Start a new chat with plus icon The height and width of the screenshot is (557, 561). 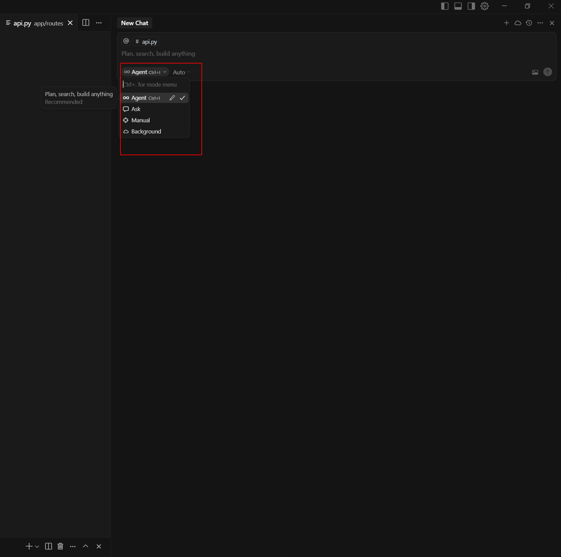[x=507, y=23]
